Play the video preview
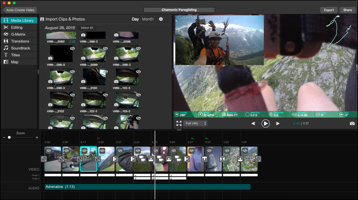Image resolution: width=358 pixels, height=200 pixels. (266, 123)
